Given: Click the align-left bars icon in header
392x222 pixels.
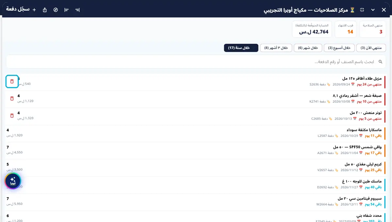Looking at the screenshot, I should coord(67,10).
